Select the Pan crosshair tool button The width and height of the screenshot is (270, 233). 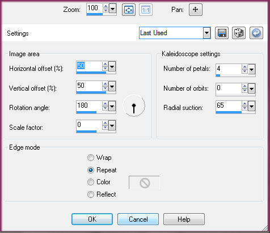[x=196, y=10]
